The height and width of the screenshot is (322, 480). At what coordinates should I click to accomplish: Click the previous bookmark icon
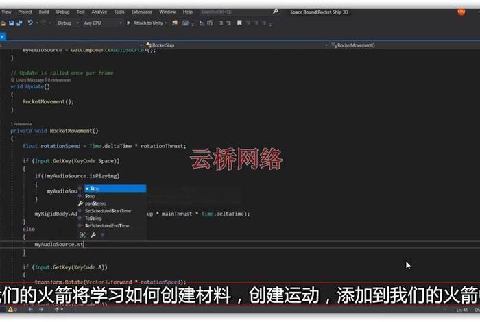coord(248,23)
